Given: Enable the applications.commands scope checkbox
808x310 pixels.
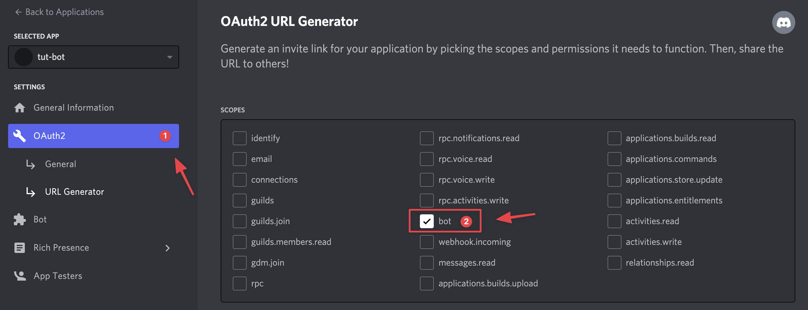Looking at the screenshot, I should click(614, 159).
